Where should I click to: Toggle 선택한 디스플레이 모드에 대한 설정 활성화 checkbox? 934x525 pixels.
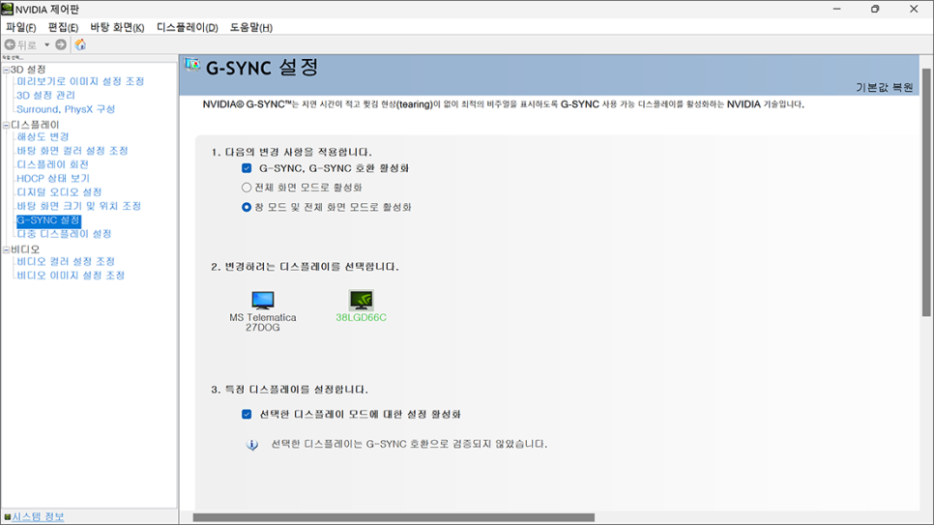[247, 415]
